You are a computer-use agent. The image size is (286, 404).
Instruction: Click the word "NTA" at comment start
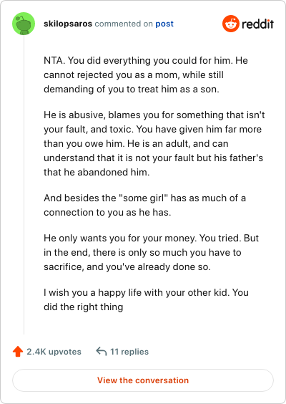(54, 61)
